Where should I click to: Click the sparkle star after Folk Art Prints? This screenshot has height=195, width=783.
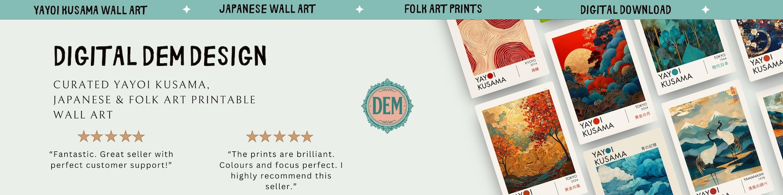(538, 9)
